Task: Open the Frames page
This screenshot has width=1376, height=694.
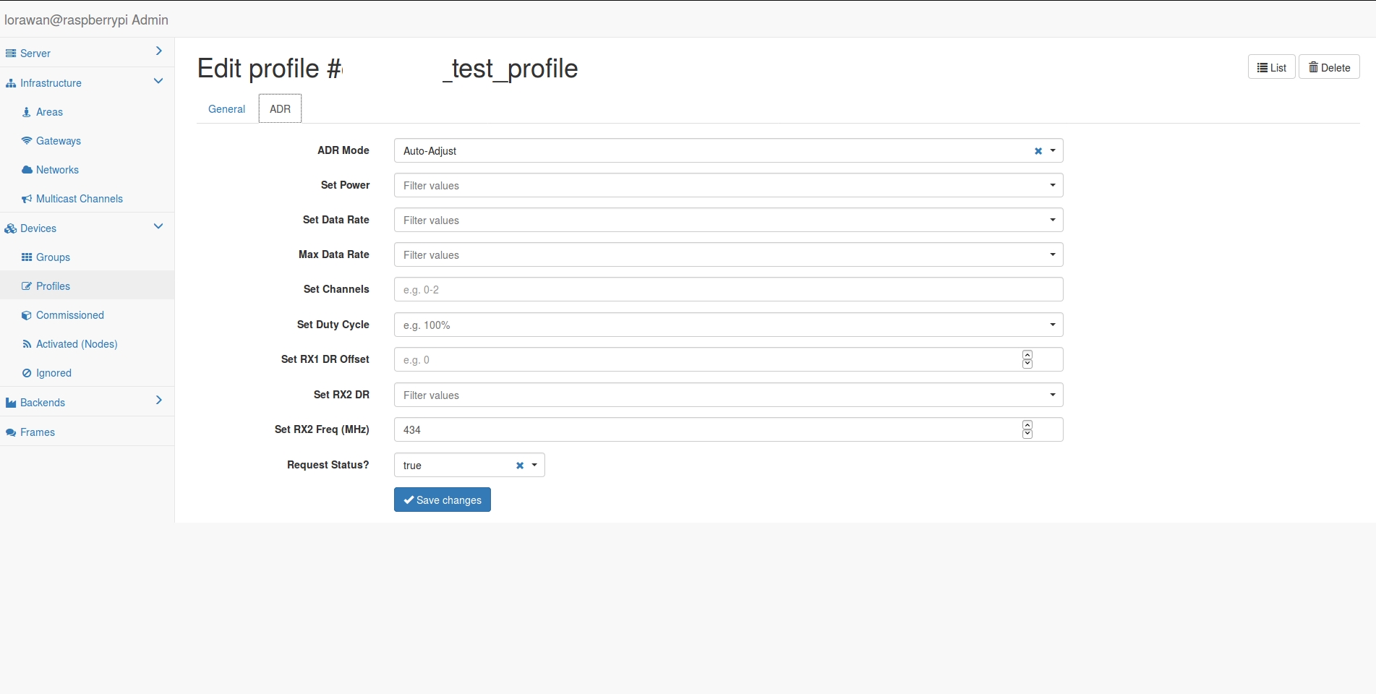Action: click(38, 432)
